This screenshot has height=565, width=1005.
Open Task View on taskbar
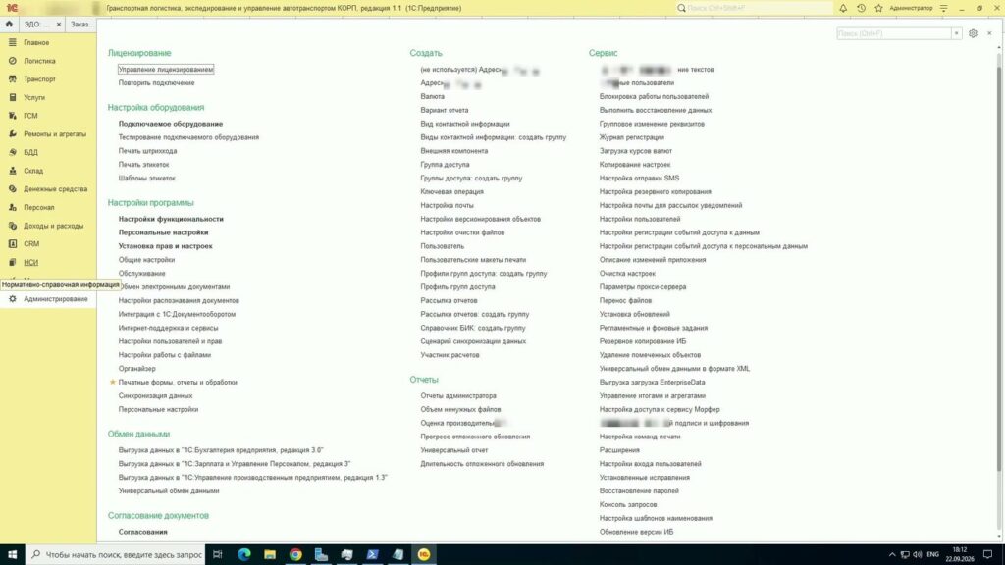[x=217, y=554]
